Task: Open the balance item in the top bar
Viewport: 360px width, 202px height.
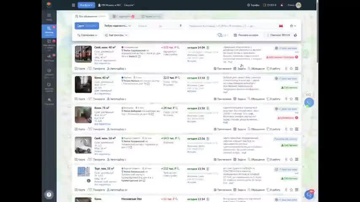Action: pyautogui.click(x=270, y=5)
